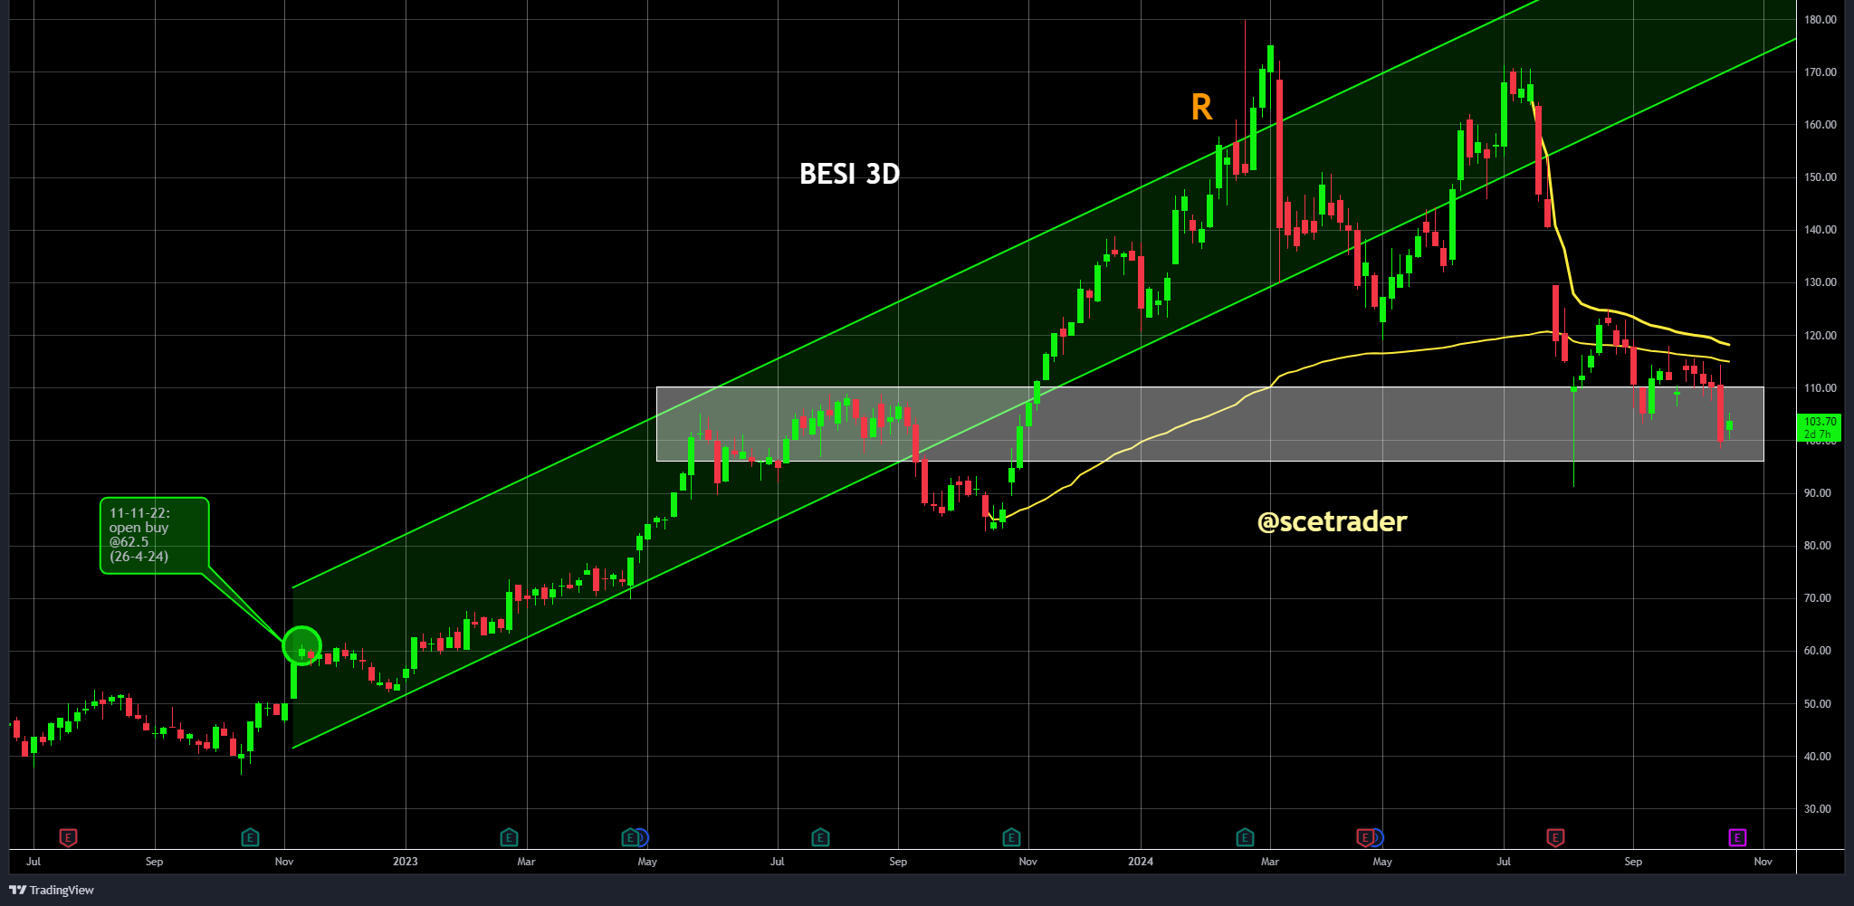Screen dimensions: 1854x906
Task: Select the green earnings marker before Mar 2024
Action: click(x=1245, y=837)
